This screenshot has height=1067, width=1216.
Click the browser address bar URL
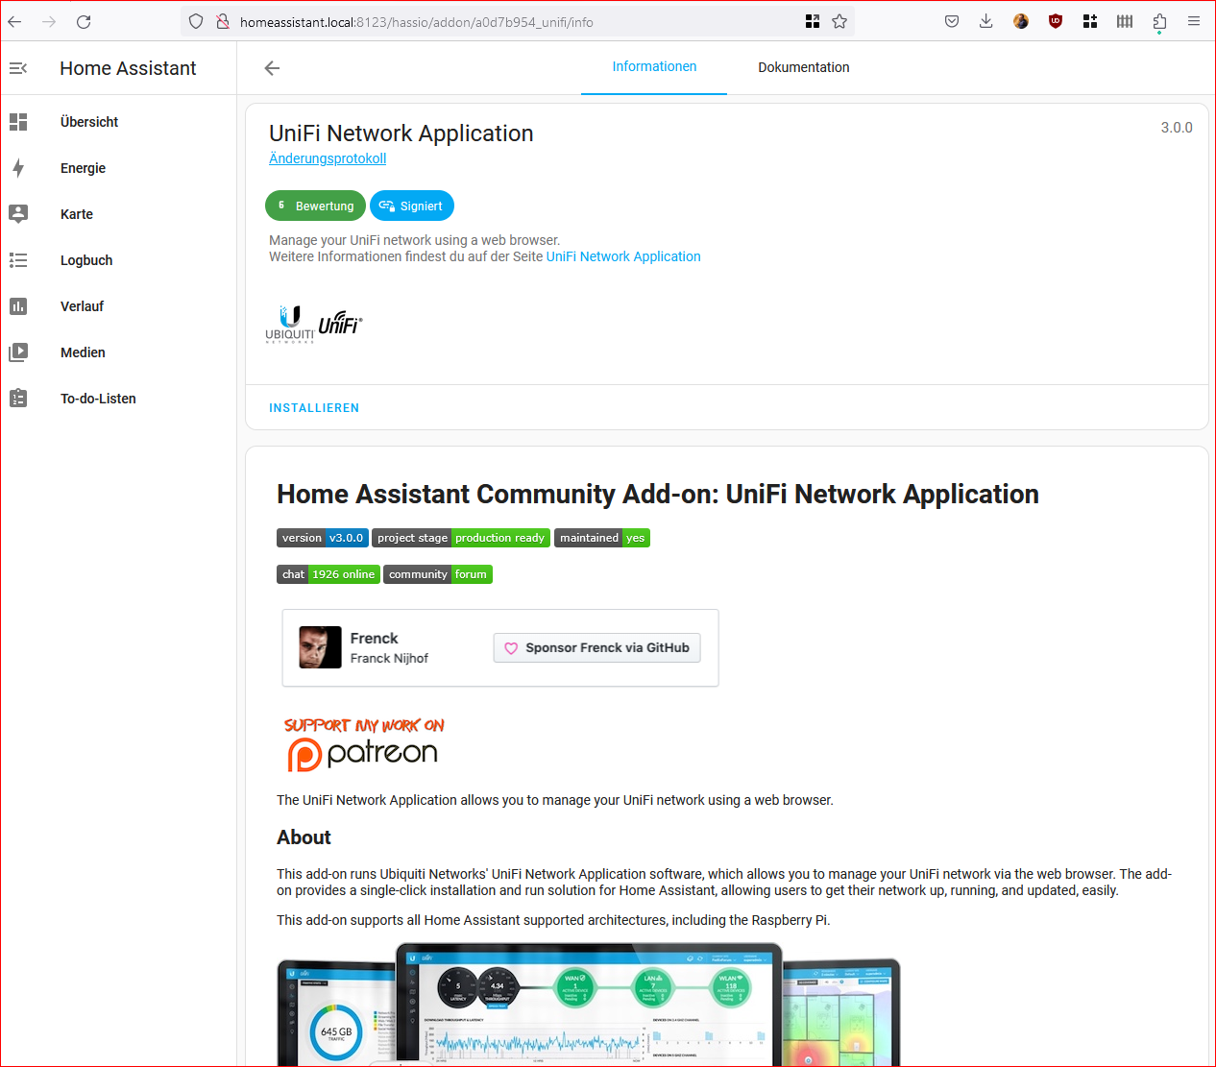tap(417, 21)
